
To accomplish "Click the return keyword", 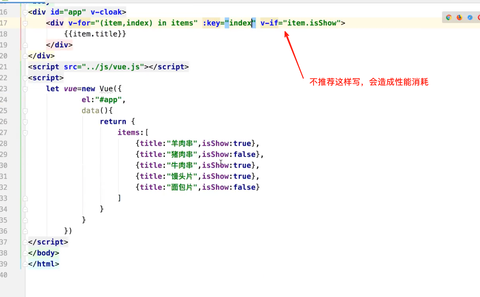I will [113, 121].
